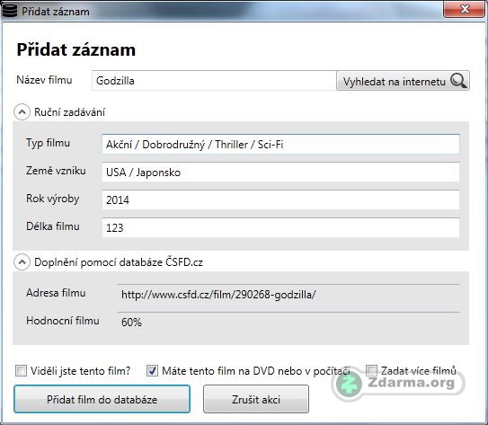This screenshot has width=488, height=425.
Task: Collapse the Doplnění pomocí databáze ČSFD.cz section
Action: point(22,262)
